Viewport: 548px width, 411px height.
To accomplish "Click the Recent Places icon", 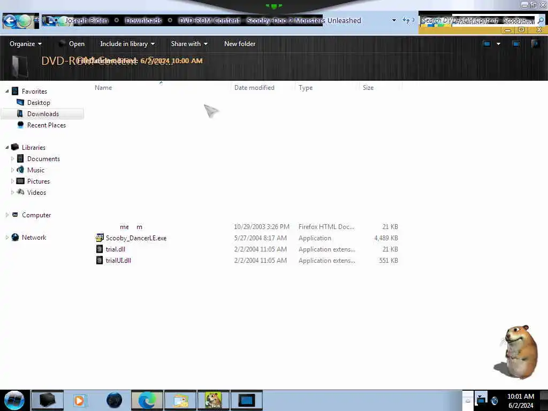I will [x=20, y=125].
